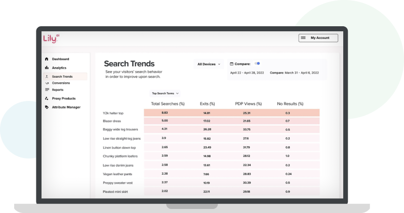This screenshot has height=213, width=404.
Task: Click the Conversions sidebar icon
Action: click(47, 83)
